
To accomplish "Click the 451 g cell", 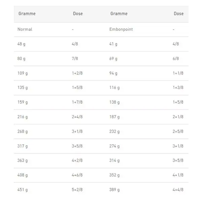I will tap(23, 190).
